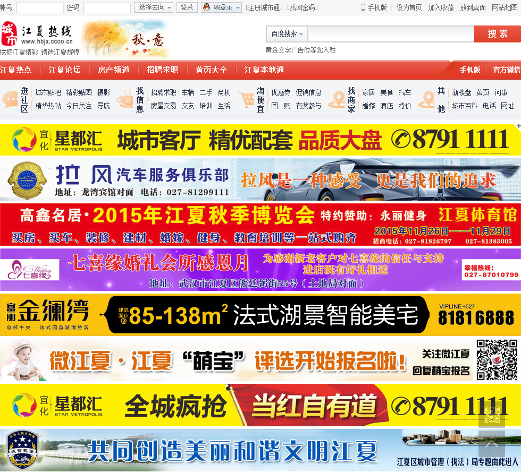Open the 选择去向 dropdown
This screenshot has height=473, width=521.
coord(154,7)
